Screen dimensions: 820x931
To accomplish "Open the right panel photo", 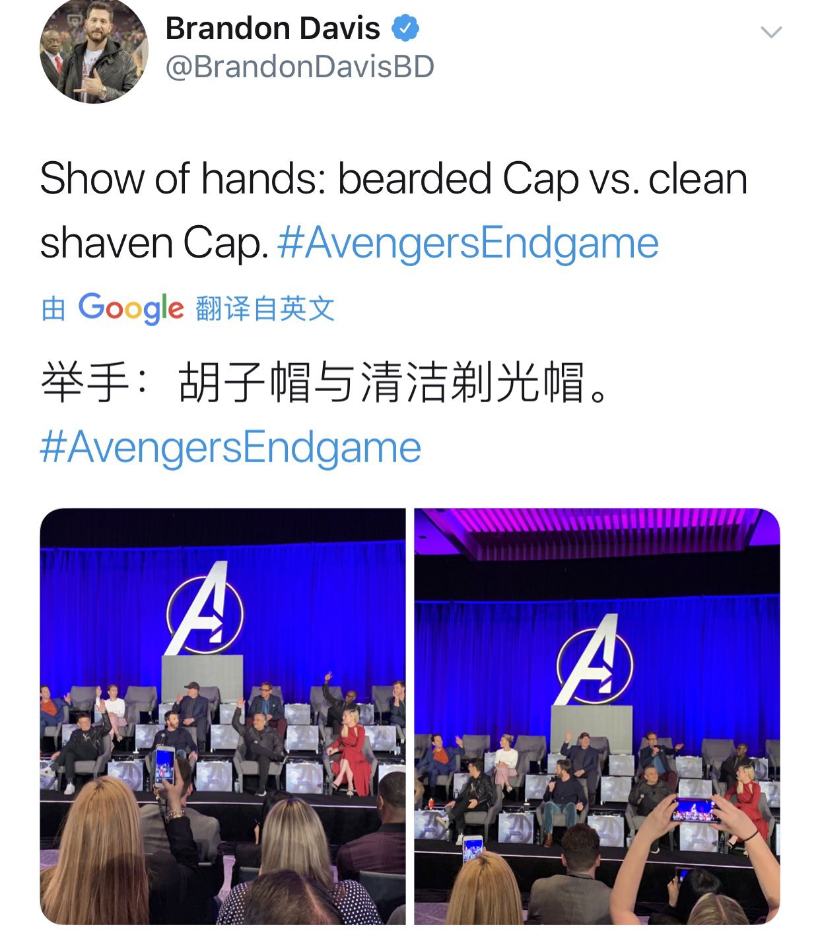I will click(597, 716).
